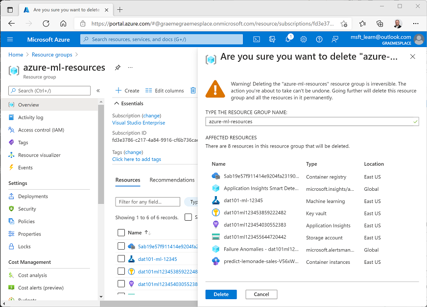Click the trash Delete icon in the toolbar
The width and height of the screenshot is (427, 307).
pyautogui.click(x=193, y=90)
